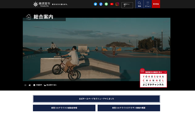This screenshot has width=195, height=114.
Task: Click the 字幕案内 video control
Action: coord(38,85)
